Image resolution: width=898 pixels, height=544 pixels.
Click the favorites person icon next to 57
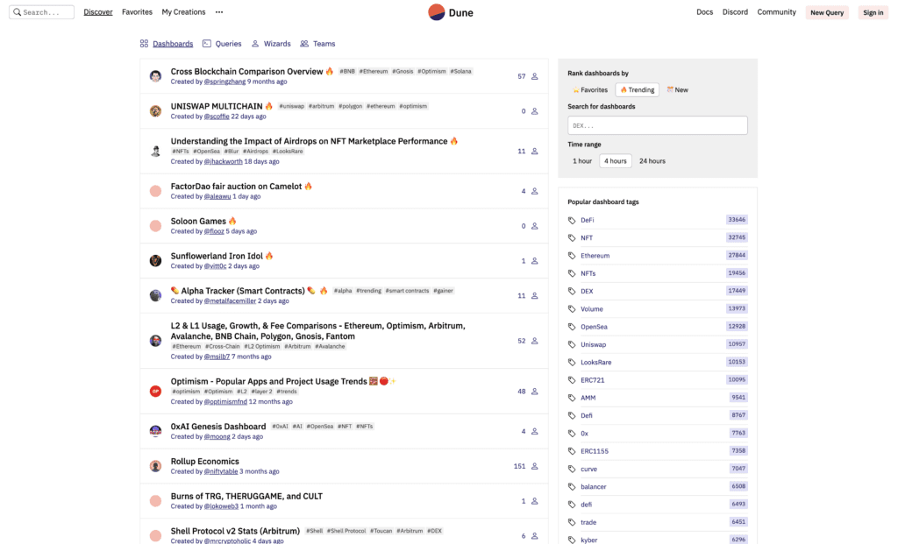click(534, 76)
